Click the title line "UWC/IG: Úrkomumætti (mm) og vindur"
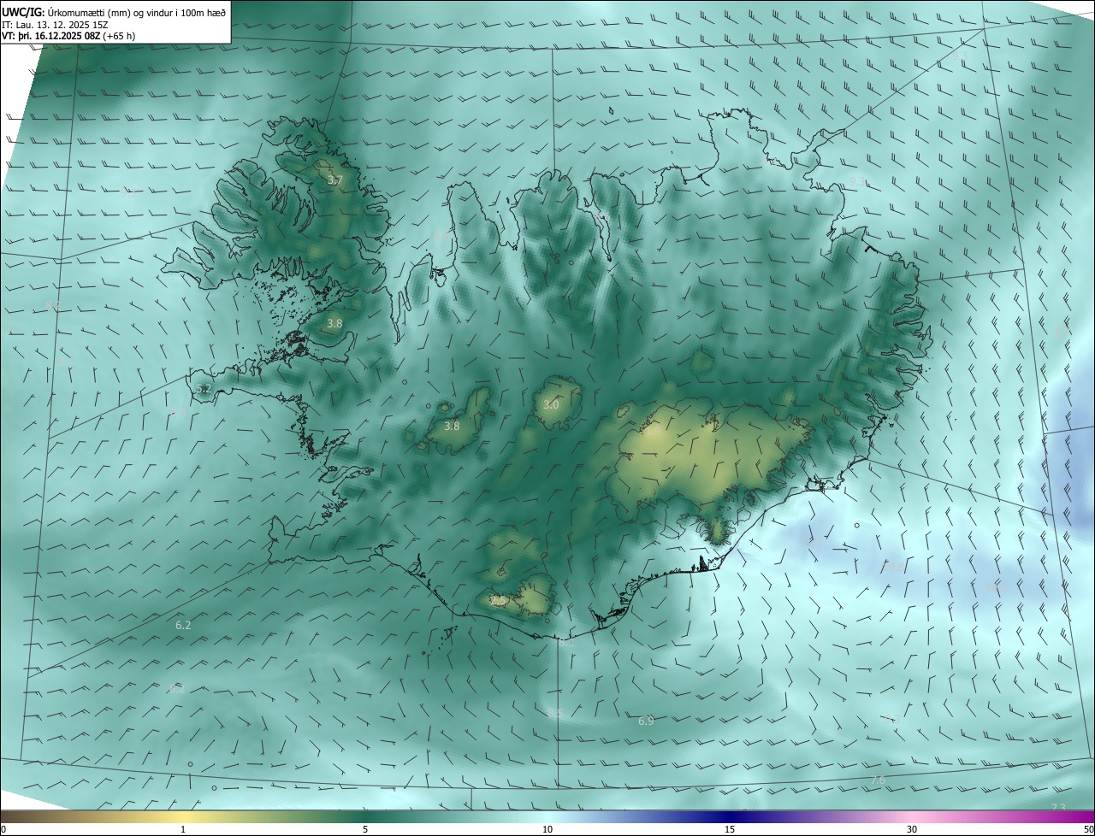Image resolution: width=1095 pixels, height=836 pixels. click(115, 13)
